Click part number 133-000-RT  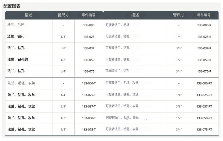[204, 83]
